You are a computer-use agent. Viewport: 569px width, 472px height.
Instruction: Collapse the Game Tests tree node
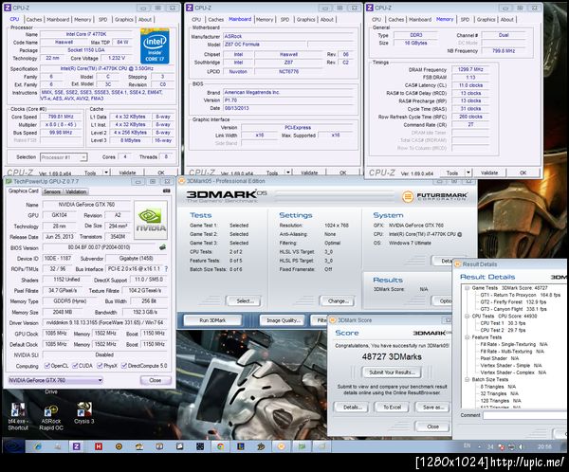[467, 288]
